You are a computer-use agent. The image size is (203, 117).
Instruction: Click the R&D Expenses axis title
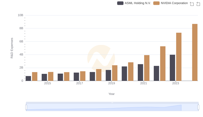(x=12, y=48)
